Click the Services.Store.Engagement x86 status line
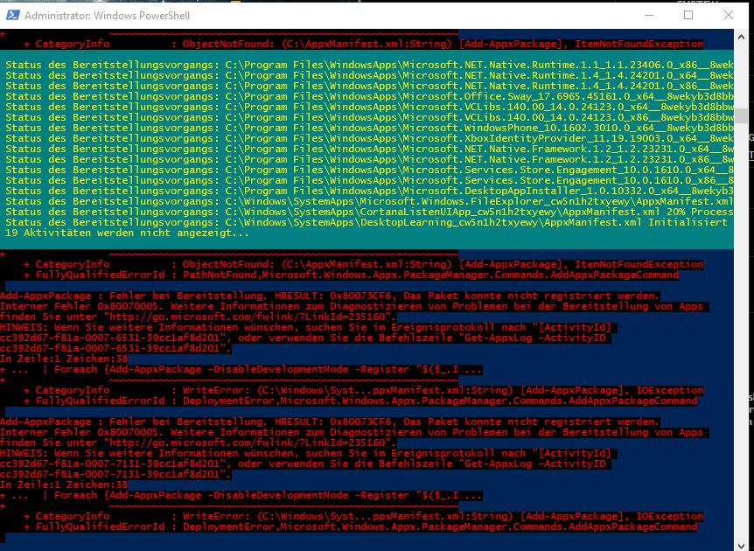Image resolution: width=754 pixels, height=551 pixels. click(369, 180)
